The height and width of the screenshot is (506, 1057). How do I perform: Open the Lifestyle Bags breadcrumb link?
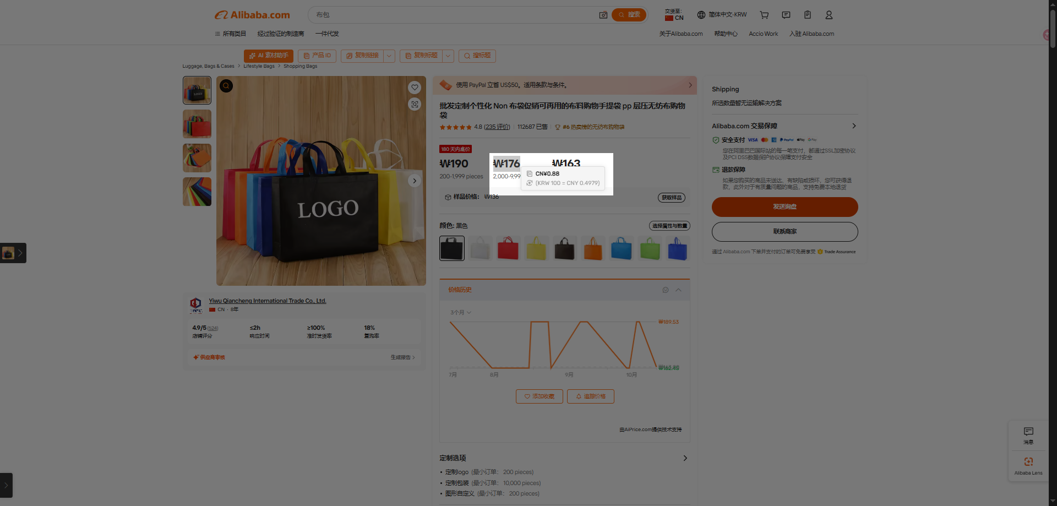point(259,66)
